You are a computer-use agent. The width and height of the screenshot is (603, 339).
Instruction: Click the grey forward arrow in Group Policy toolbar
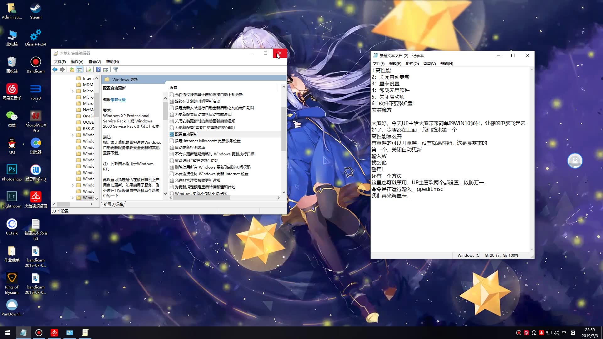click(62, 70)
